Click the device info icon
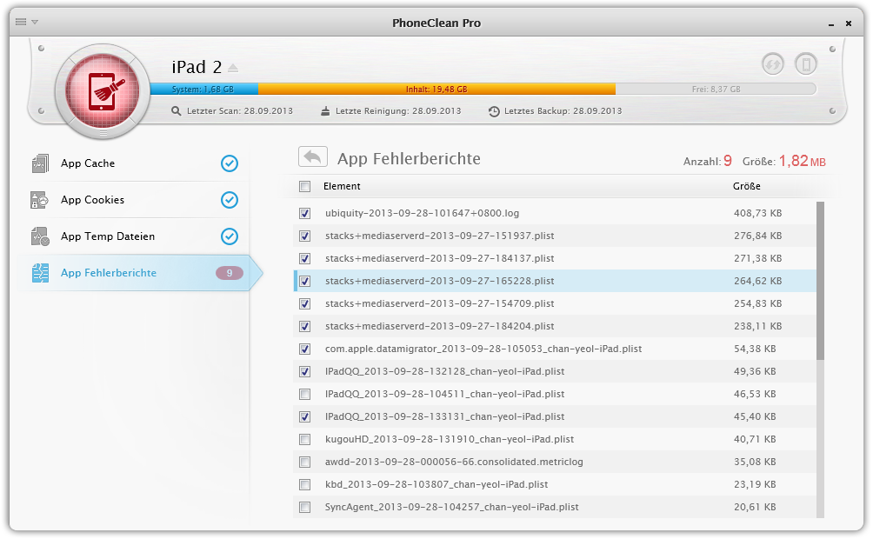Viewport: 873px width, 539px height. [x=806, y=64]
